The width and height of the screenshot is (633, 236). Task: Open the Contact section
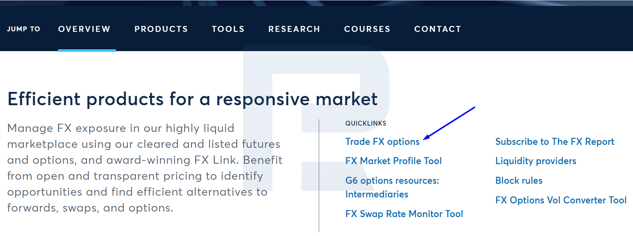point(438,29)
